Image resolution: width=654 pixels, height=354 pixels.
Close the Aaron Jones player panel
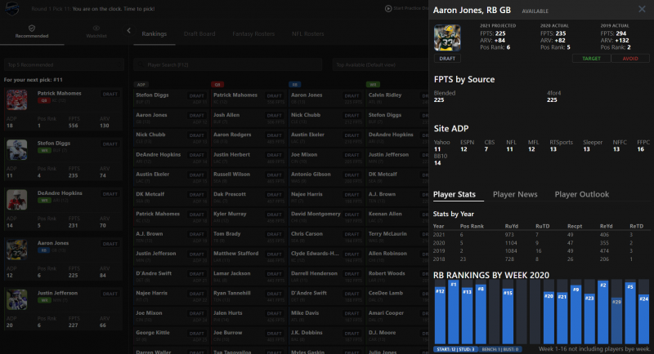[x=642, y=9]
